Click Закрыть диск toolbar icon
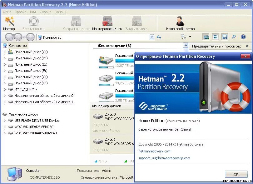This screenshot has width=253, height=184. coord(136,23)
